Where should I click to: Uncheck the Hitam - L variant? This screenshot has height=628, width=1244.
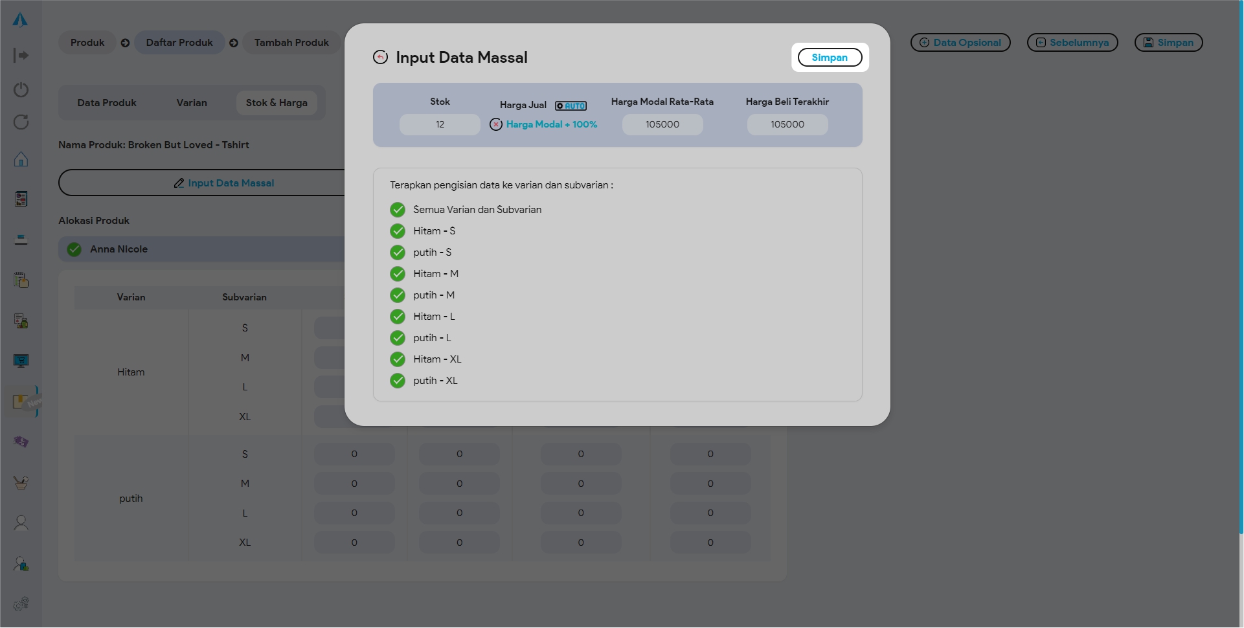pyautogui.click(x=398, y=317)
